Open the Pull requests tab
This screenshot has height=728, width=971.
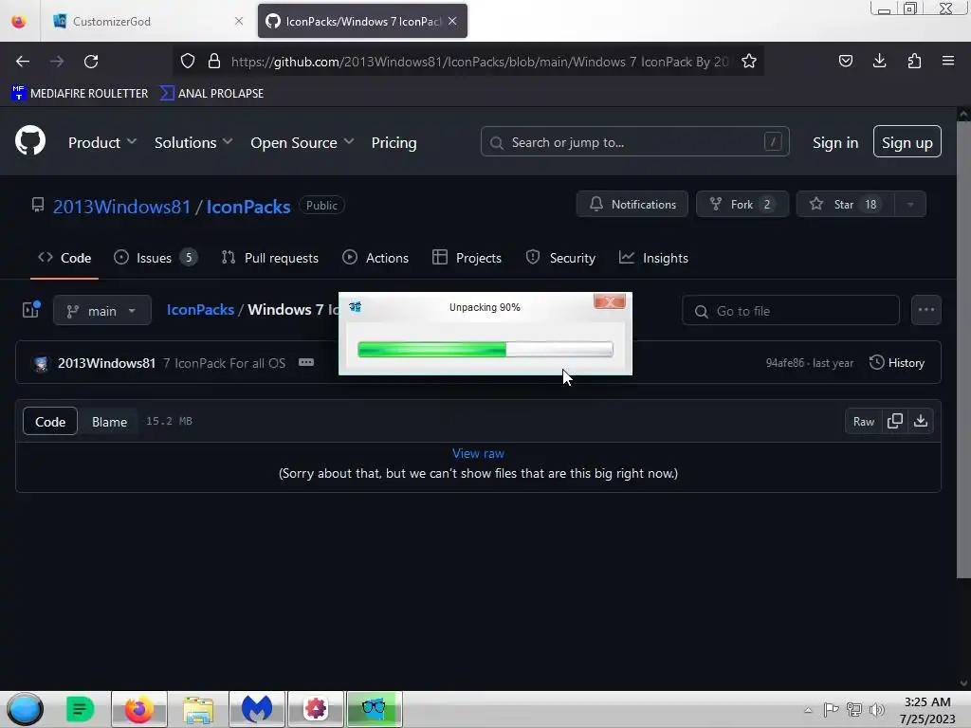click(x=270, y=258)
